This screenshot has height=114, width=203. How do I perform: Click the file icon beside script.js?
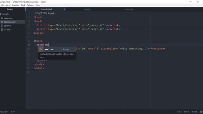pos(2,29)
